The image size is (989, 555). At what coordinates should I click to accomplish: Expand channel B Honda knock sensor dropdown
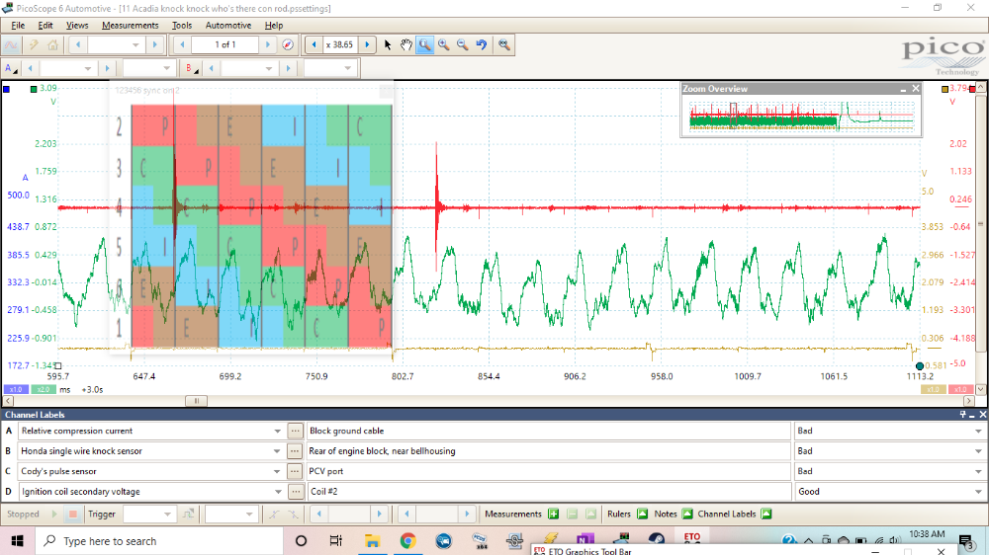[277, 451]
